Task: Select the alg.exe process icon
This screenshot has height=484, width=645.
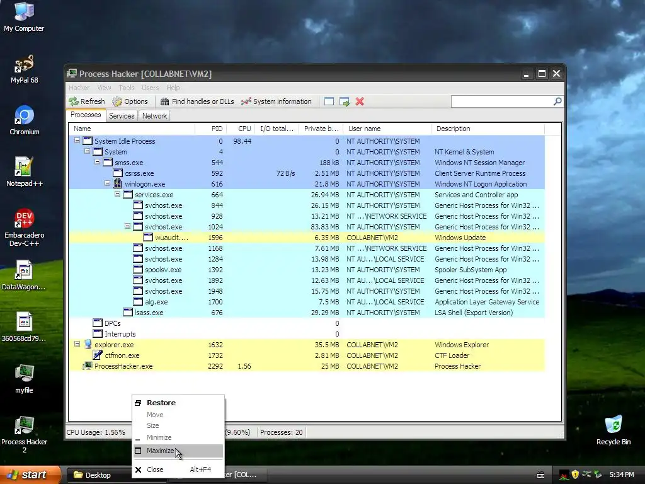Action: (x=138, y=301)
